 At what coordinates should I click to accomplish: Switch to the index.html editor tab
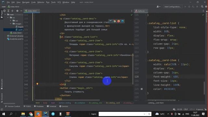click(32, 11)
